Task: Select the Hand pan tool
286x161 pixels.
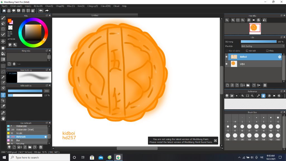Action: pyautogui.click(x=3, y=119)
